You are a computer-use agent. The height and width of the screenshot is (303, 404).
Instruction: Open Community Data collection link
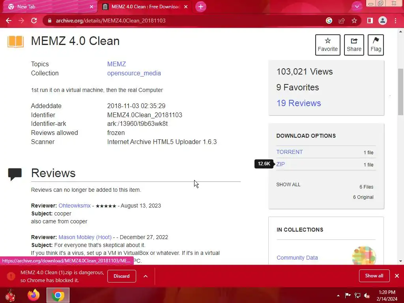(x=297, y=258)
